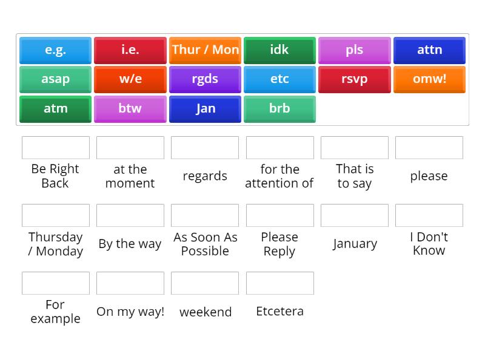Pick the purple "rgds" tile
Viewport: 485px width, 363px height.
[205, 79]
